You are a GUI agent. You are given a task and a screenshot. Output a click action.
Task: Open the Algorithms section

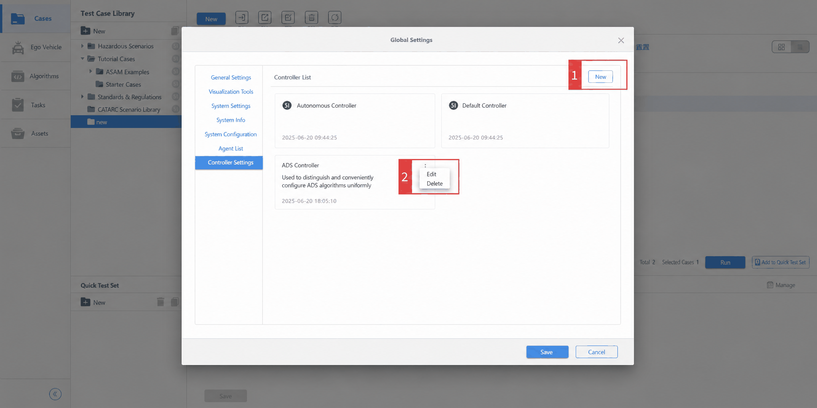tap(35, 76)
